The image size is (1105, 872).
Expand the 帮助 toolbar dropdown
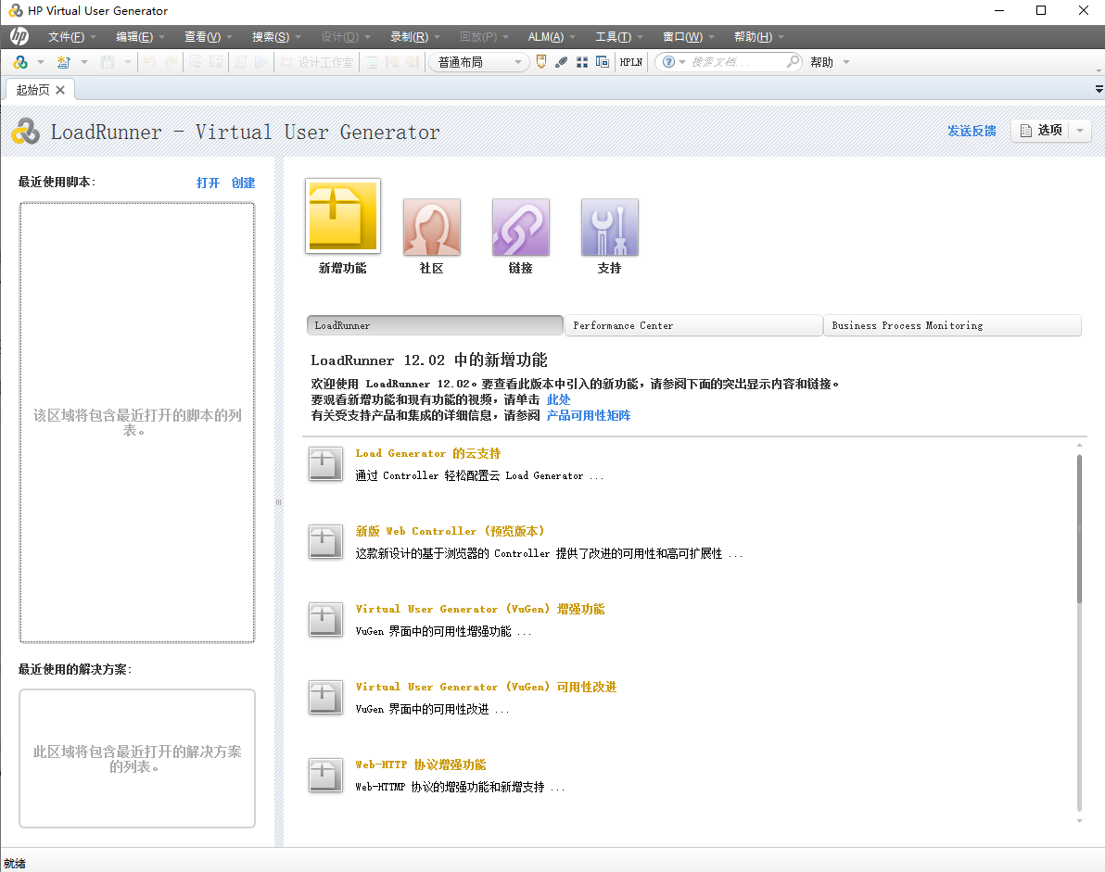click(846, 62)
